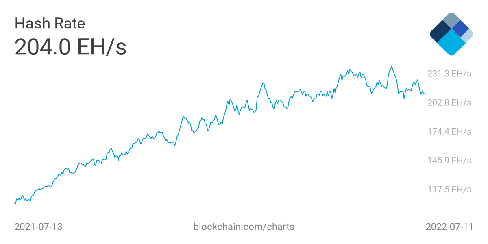488x244 pixels.
Task: Click the dark navy segment of the logo
Action: (439, 33)
